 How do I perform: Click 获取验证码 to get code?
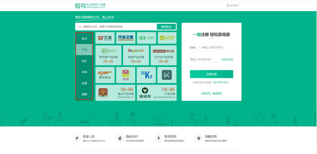point(227,60)
